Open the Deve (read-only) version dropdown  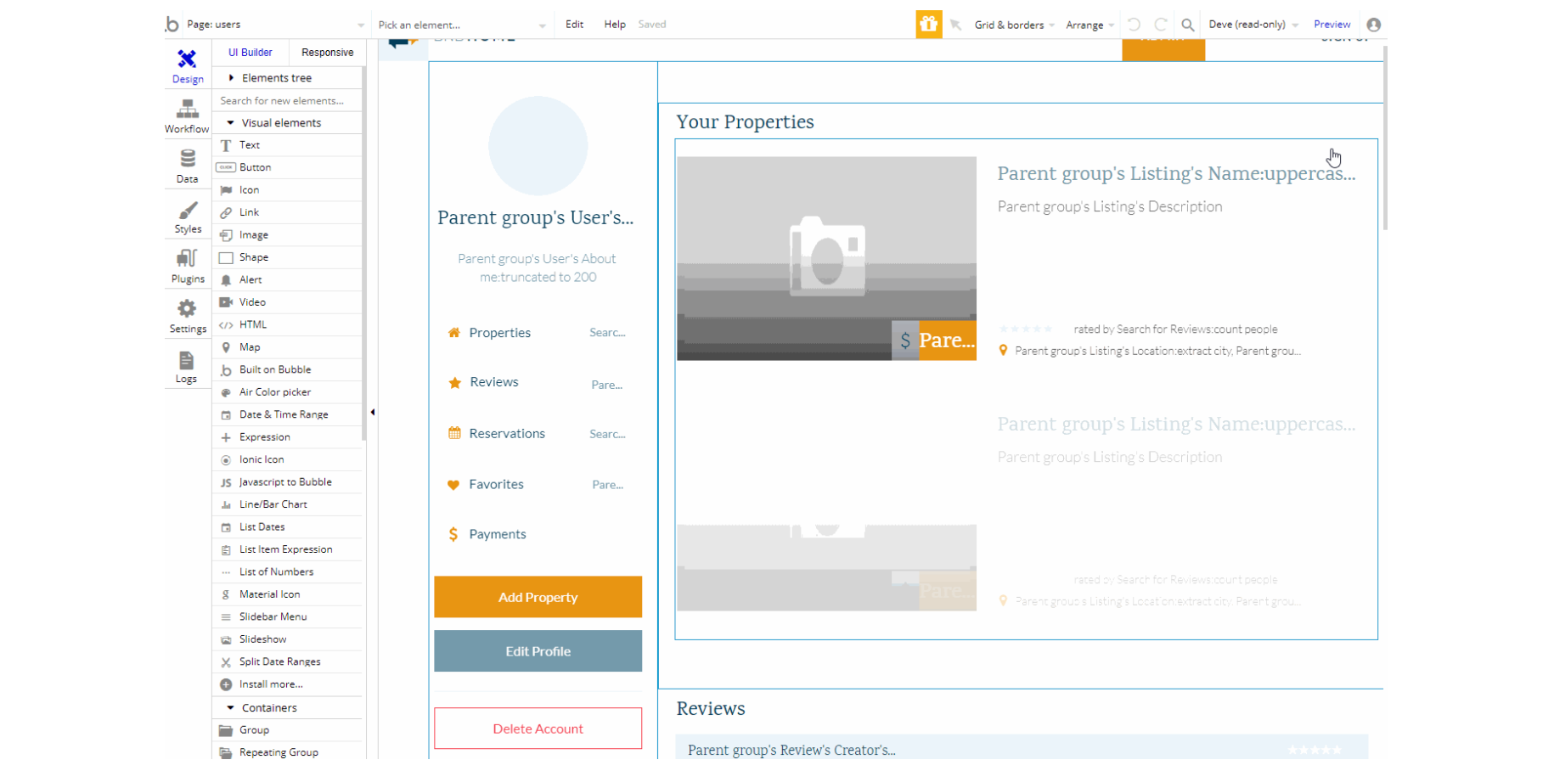pyautogui.click(x=1253, y=25)
